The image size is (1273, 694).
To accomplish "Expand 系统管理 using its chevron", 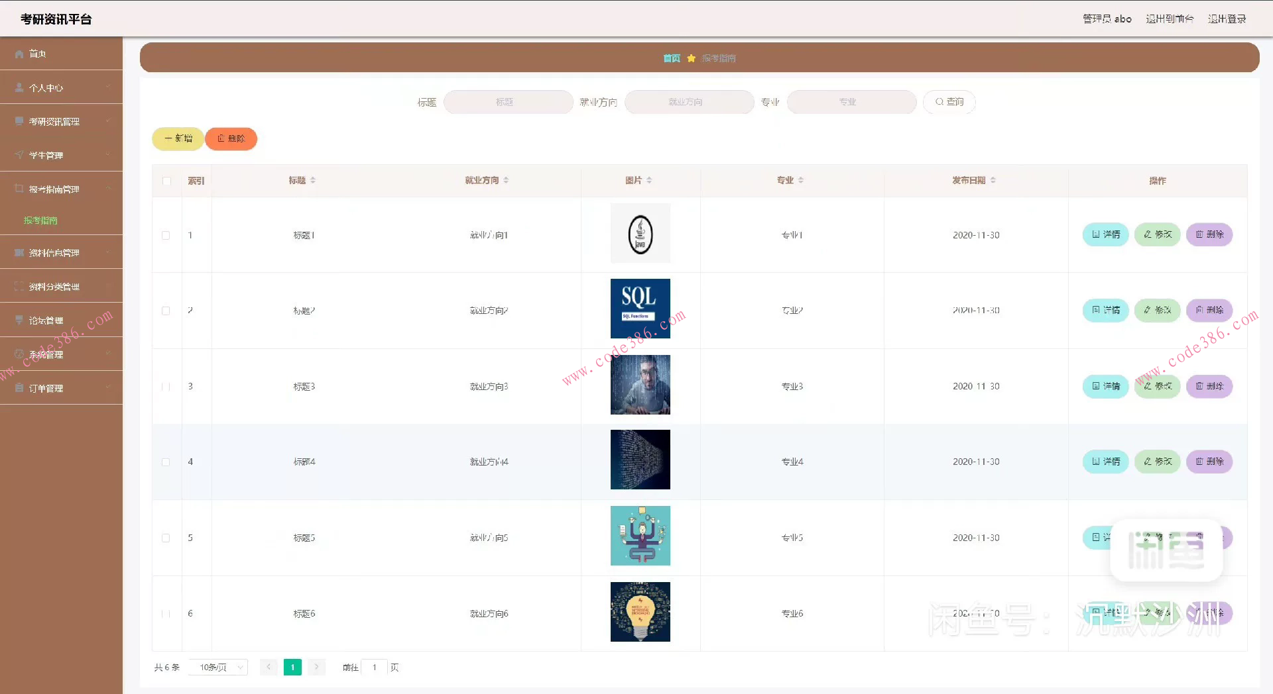I will [107, 354].
